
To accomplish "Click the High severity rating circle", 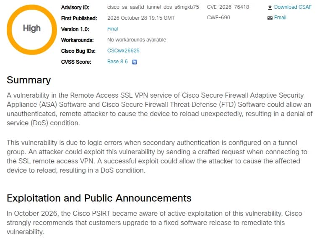I will (32, 30).
